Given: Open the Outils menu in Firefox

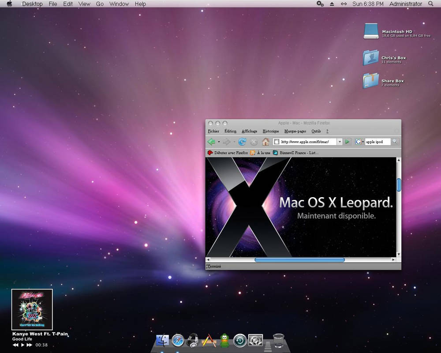Looking at the screenshot, I should (x=316, y=131).
